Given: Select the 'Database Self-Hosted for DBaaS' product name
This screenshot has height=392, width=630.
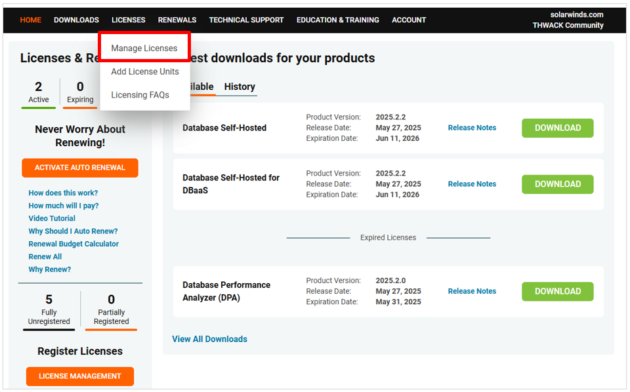Looking at the screenshot, I should 231,184.
